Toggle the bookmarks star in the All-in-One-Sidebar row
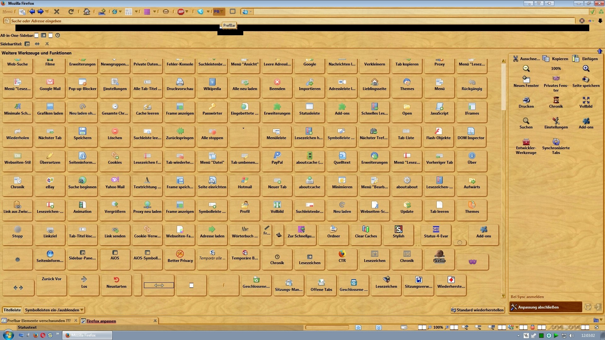 click(x=43, y=36)
